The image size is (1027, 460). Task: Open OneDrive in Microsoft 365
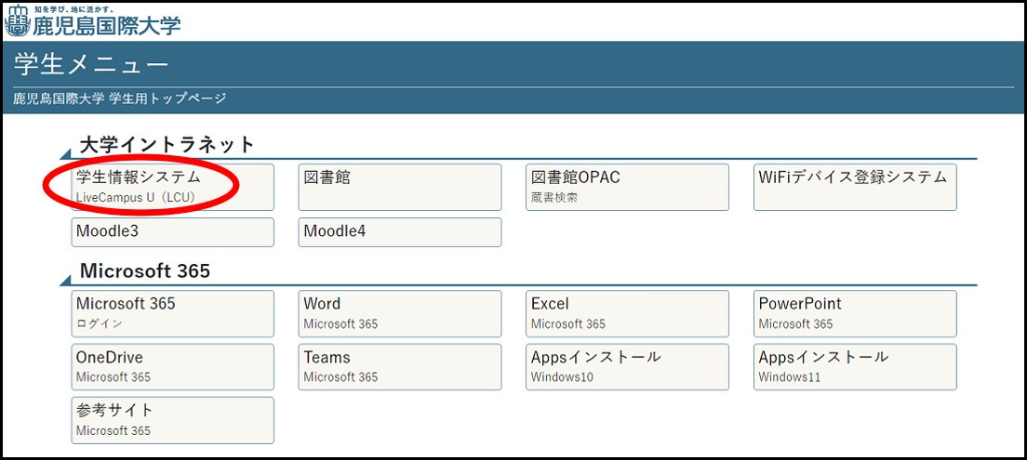click(173, 367)
